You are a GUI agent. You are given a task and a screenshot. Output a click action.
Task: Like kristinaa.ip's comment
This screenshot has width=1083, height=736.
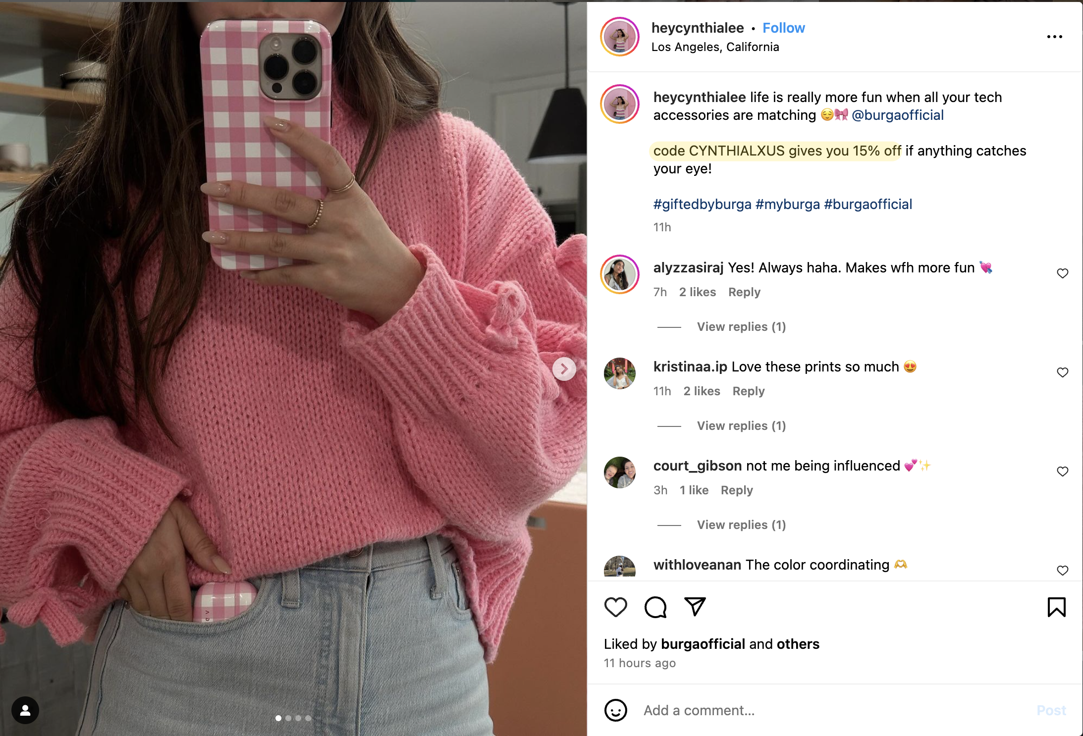point(1063,372)
